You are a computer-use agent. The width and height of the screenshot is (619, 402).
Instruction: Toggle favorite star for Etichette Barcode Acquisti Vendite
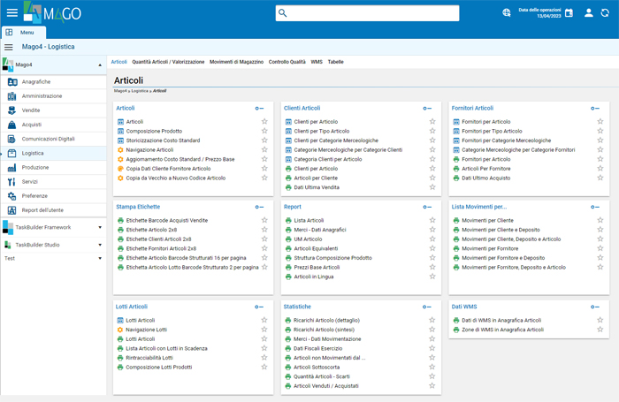(x=264, y=220)
